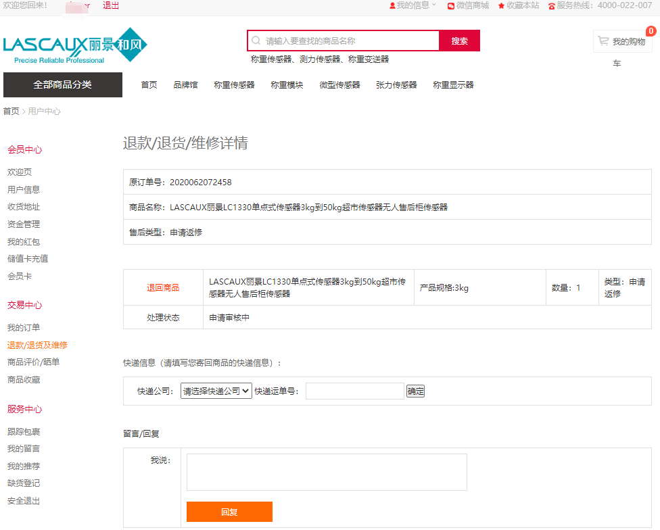This screenshot has height=530, width=660.
Task: Open 称重显示器 navigation item
Action: click(453, 85)
